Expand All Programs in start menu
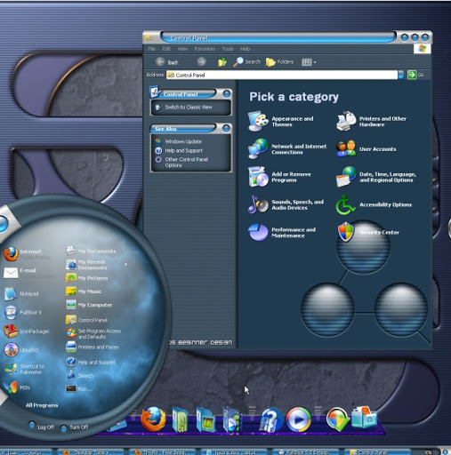Viewport: 451px width, 455px height. pos(42,405)
